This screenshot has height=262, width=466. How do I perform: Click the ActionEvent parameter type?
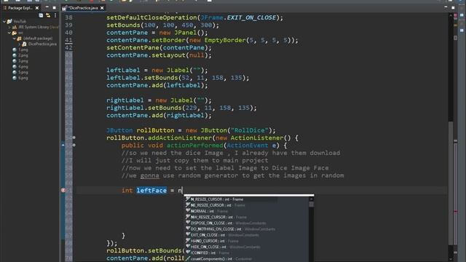tap(248, 146)
